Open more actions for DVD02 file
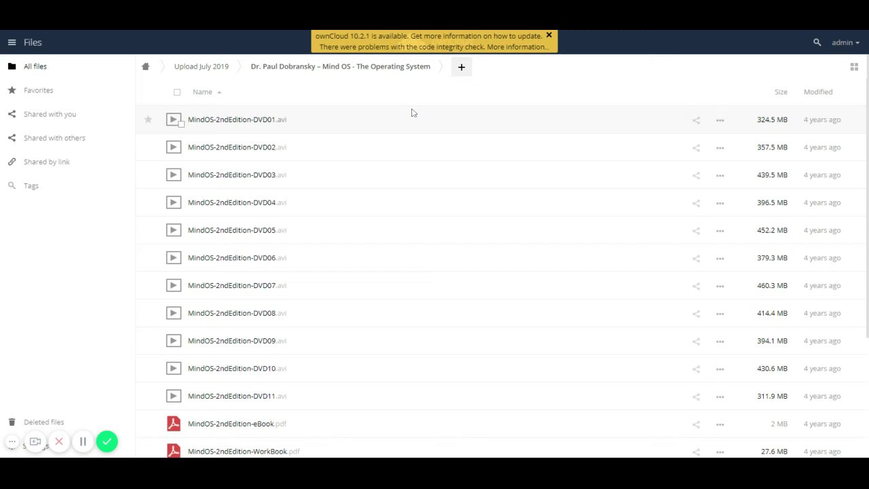 tap(720, 148)
